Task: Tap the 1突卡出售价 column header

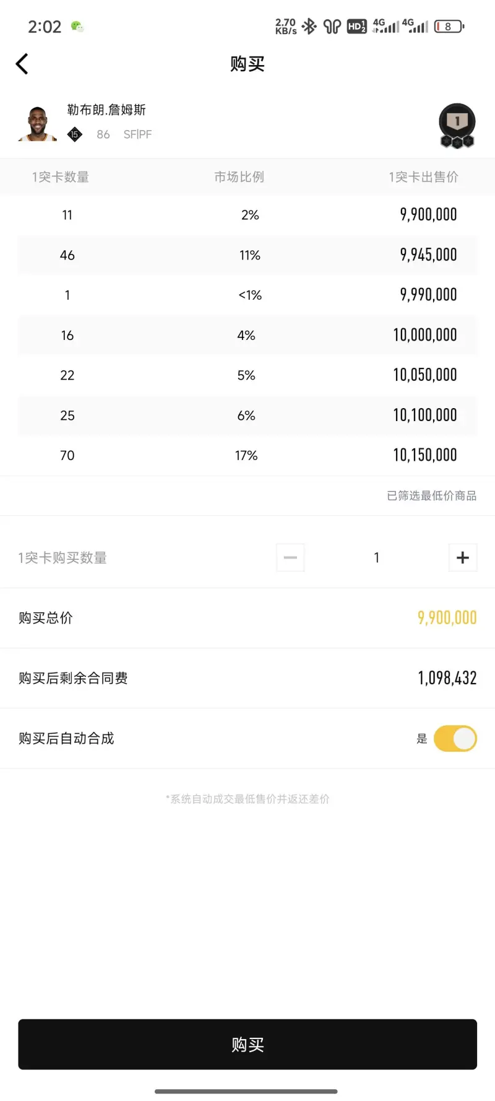Action: click(423, 177)
